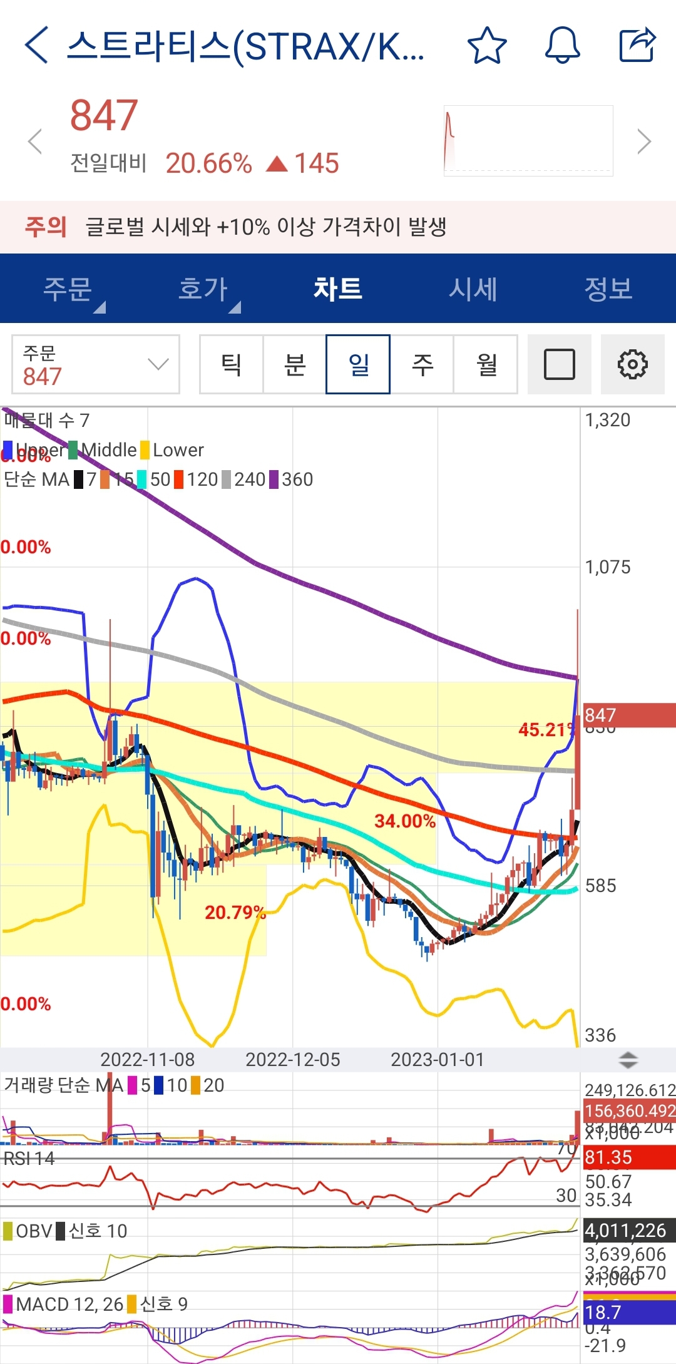This screenshot has height=1364, width=676.
Task: Tap the chart resize handle arrows
Action: click(x=628, y=1060)
